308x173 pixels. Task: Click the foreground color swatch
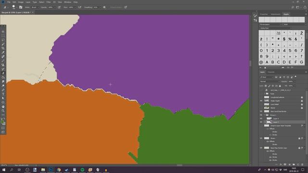pos(2,122)
